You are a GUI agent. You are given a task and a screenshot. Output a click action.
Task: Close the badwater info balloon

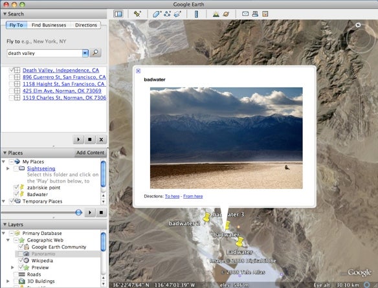pos(138,71)
